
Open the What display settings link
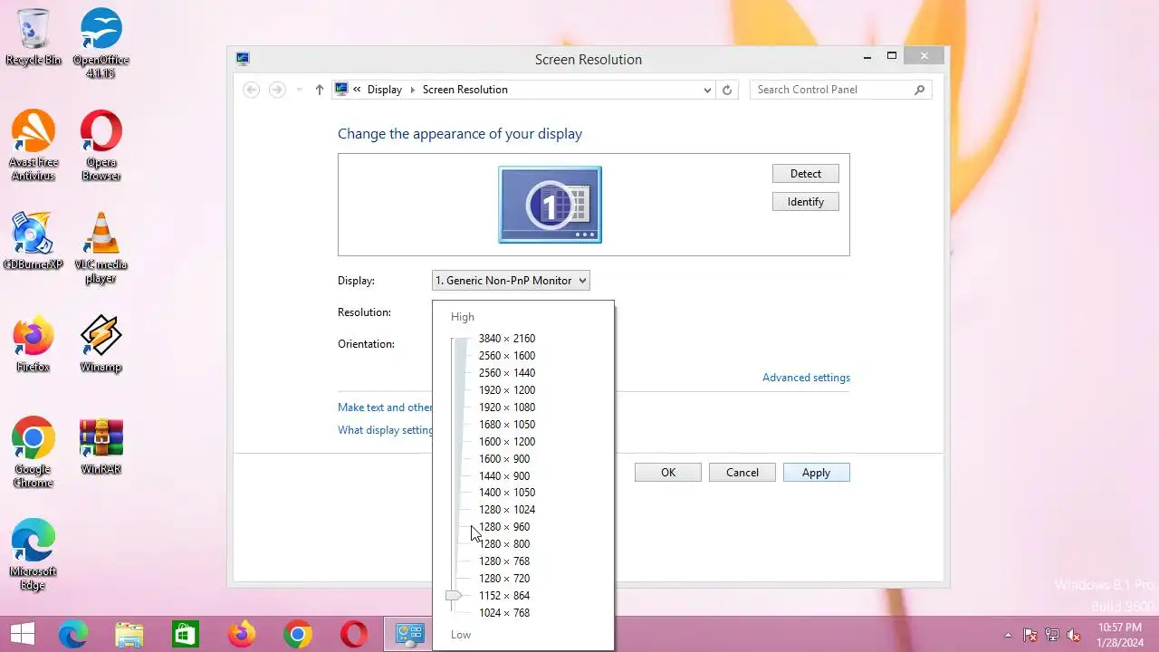coord(385,430)
